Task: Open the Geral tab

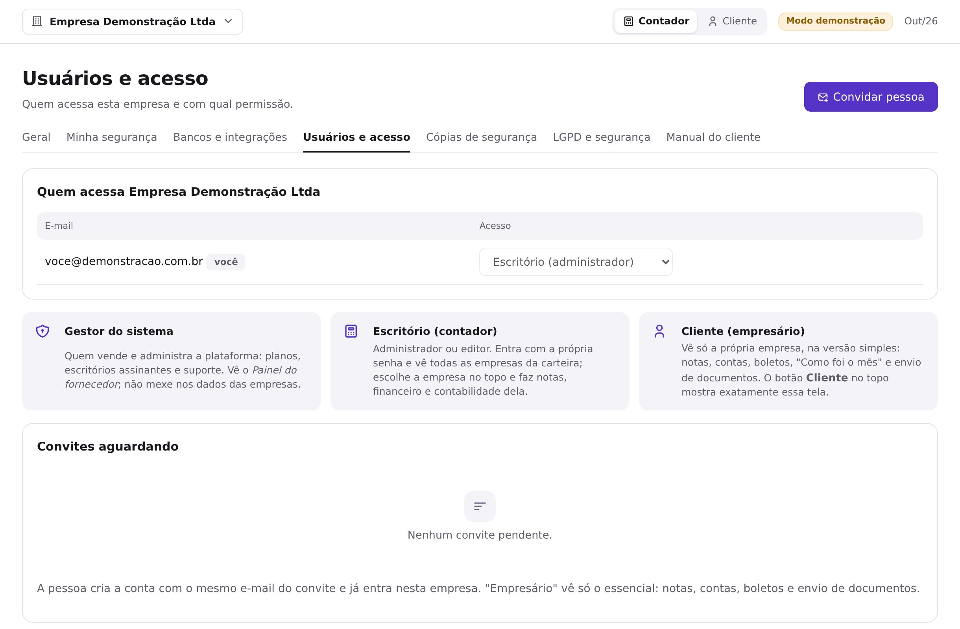Action: [x=36, y=138]
